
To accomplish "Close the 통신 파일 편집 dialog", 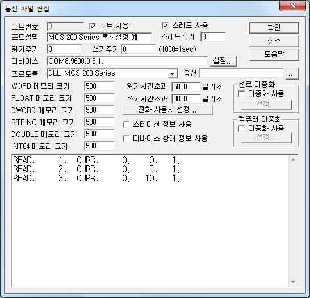I will coord(293,6).
